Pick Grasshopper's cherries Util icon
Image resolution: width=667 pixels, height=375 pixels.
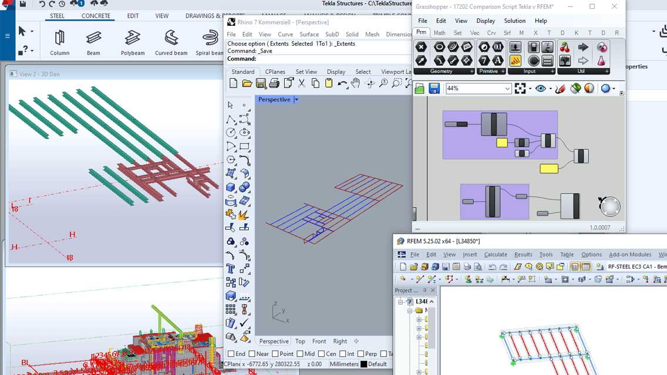[565, 47]
